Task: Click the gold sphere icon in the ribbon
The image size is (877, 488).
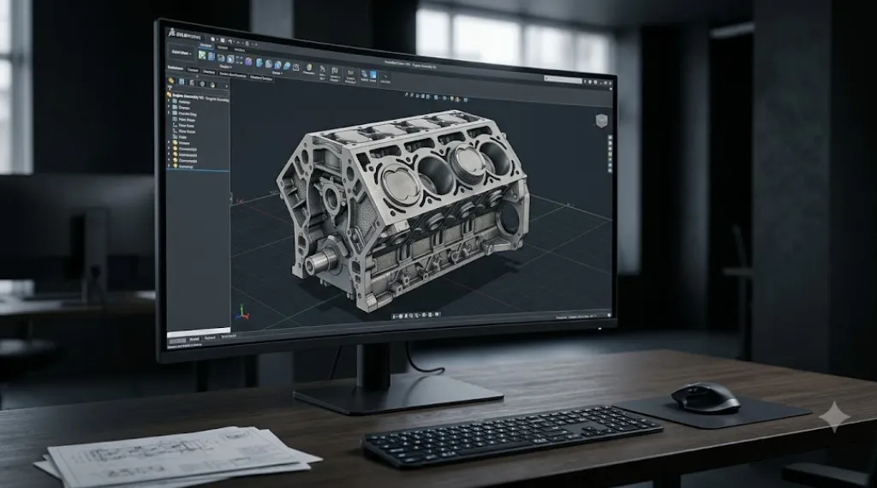Action: coord(309,67)
